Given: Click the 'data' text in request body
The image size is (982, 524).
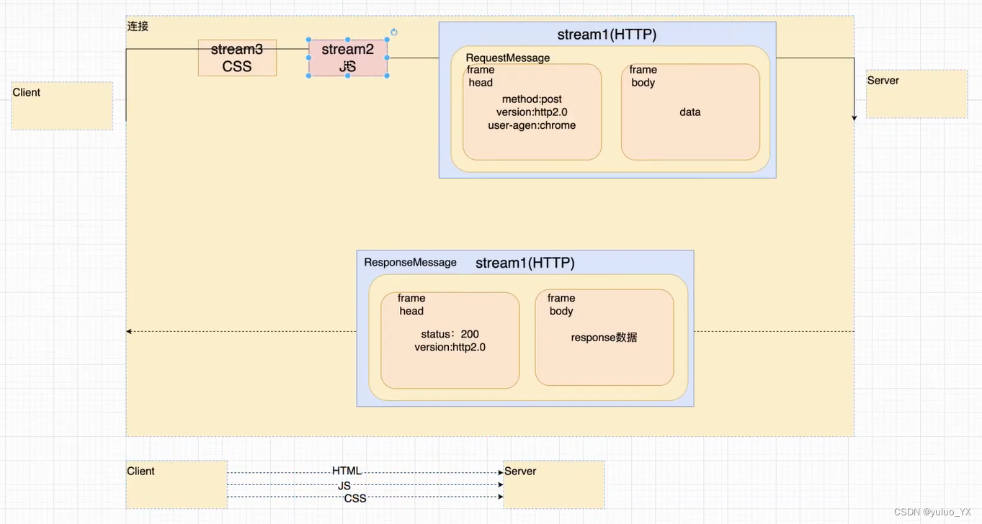Looking at the screenshot, I should pos(690,112).
